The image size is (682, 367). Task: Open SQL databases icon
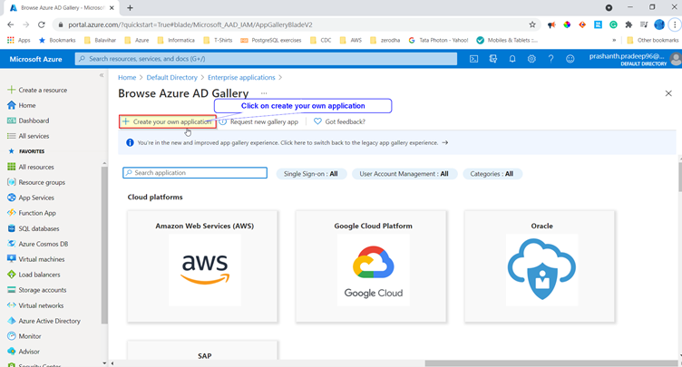(12, 228)
